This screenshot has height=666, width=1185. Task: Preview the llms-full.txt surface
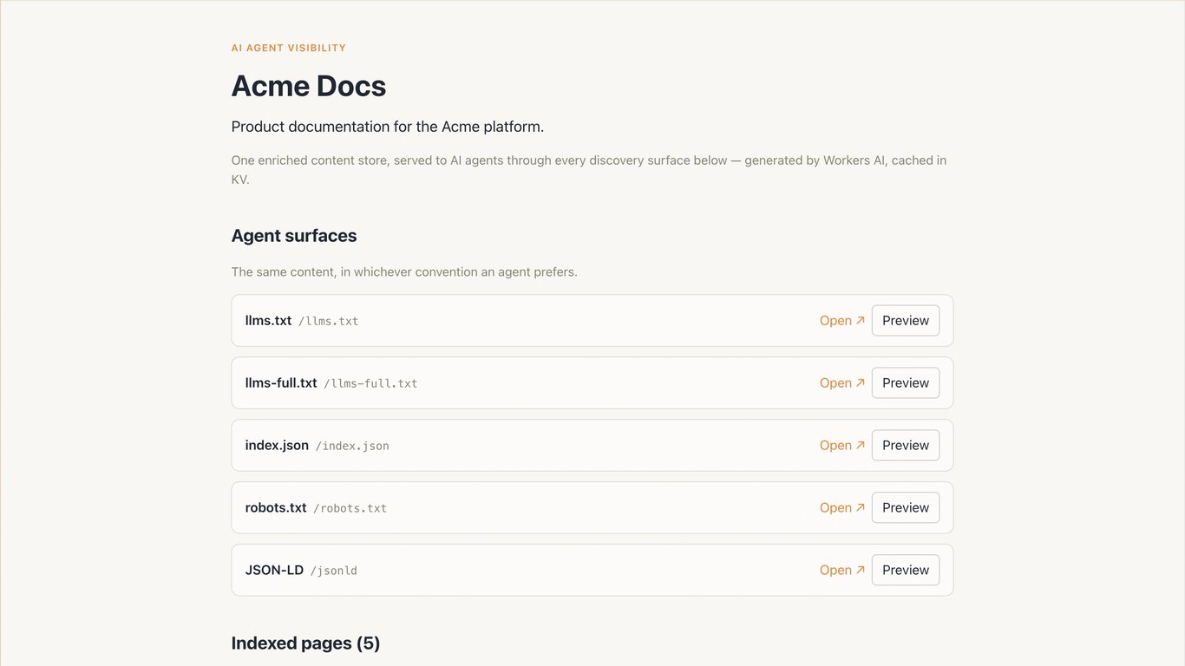coord(906,383)
